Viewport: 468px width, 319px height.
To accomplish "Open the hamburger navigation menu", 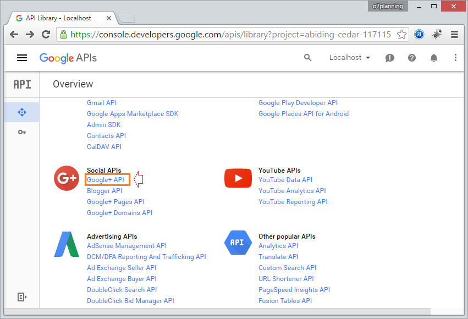I will point(22,58).
